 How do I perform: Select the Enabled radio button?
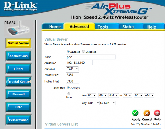click(x=68, y=51)
